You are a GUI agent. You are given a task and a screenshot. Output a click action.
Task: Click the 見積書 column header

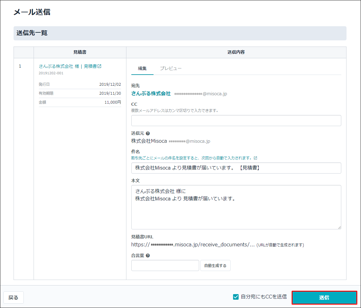[x=80, y=52]
